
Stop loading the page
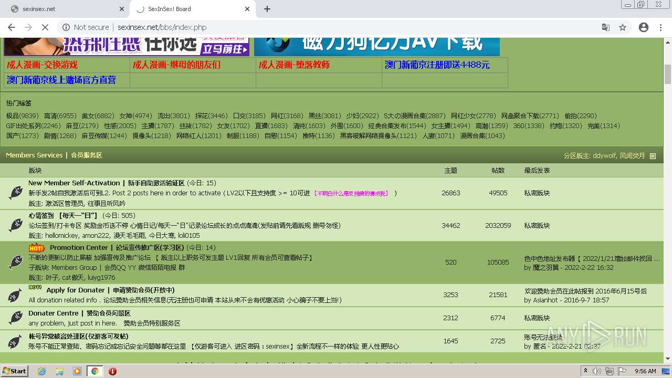[45, 27]
